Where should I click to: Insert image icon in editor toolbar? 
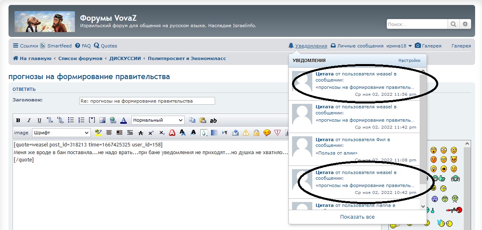point(102,120)
